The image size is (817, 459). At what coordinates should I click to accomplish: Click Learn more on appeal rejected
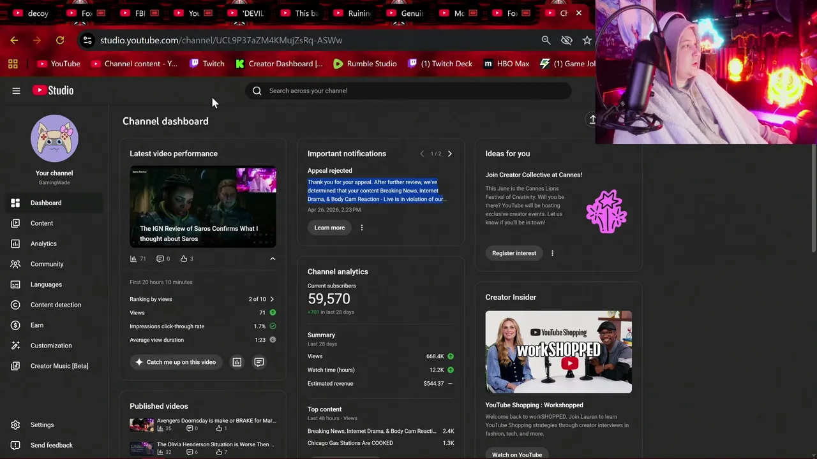click(x=329, y=228)
